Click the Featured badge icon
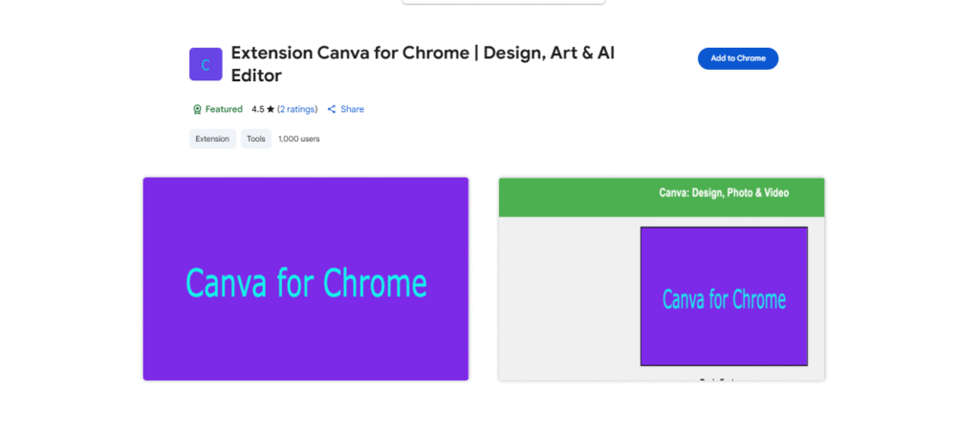The image size is (979, 434). pos(197,109)
